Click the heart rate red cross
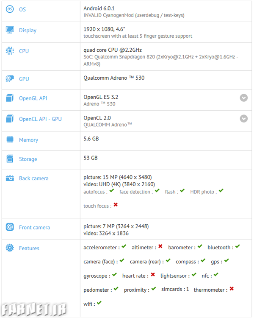This screenshot has height=318, width=254. point(153,275)
